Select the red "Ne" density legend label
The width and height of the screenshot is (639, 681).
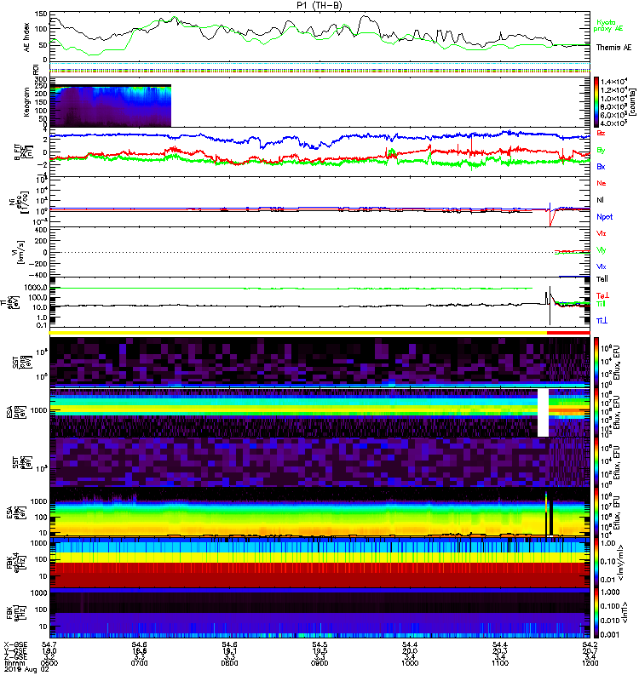[601, 183]
